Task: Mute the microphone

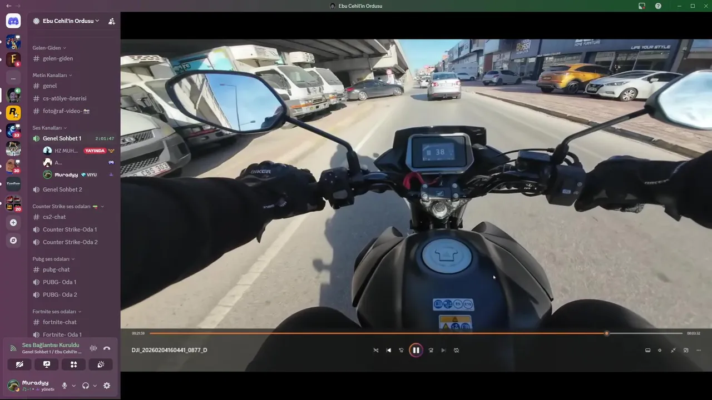Action: tap(65, 386)
